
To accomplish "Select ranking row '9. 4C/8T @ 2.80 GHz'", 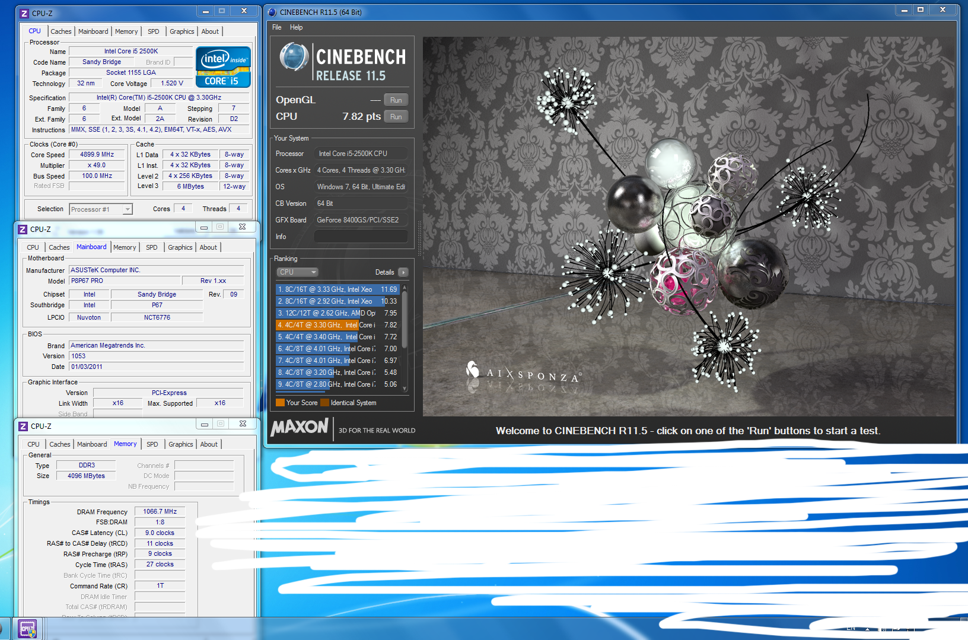I will click(337, 384).
